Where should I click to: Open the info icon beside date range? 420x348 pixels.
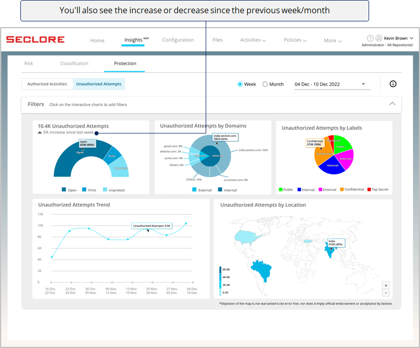click(393, 84)
